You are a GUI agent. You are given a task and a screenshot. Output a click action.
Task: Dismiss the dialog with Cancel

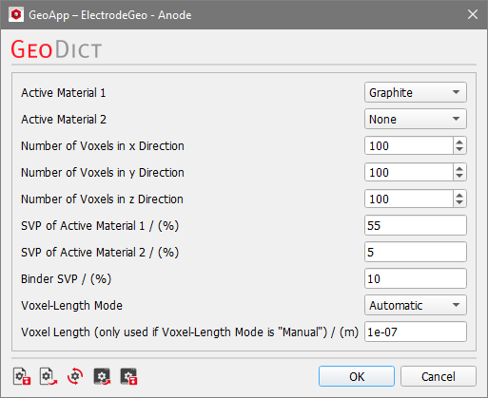coord(439,376)
